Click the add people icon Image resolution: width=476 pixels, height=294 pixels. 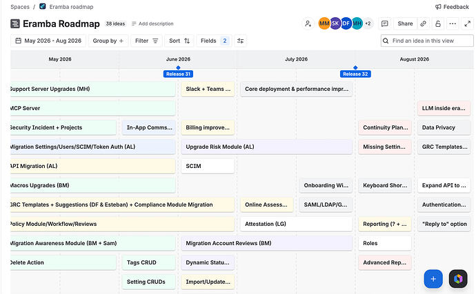click(308, 23)
